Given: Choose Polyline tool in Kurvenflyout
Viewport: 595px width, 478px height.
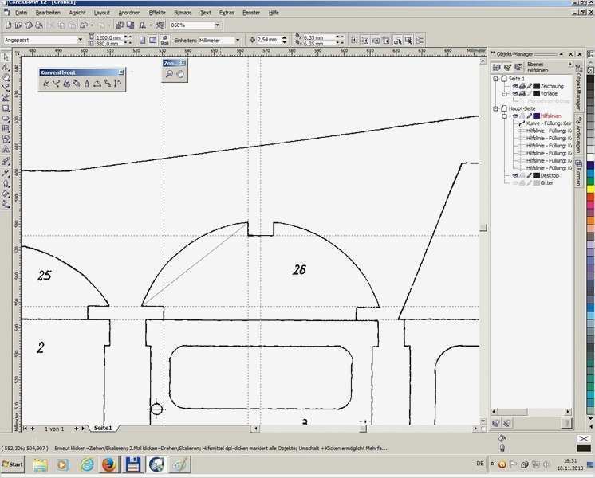Looking at the screenshot, I should (x=87, y=84).
